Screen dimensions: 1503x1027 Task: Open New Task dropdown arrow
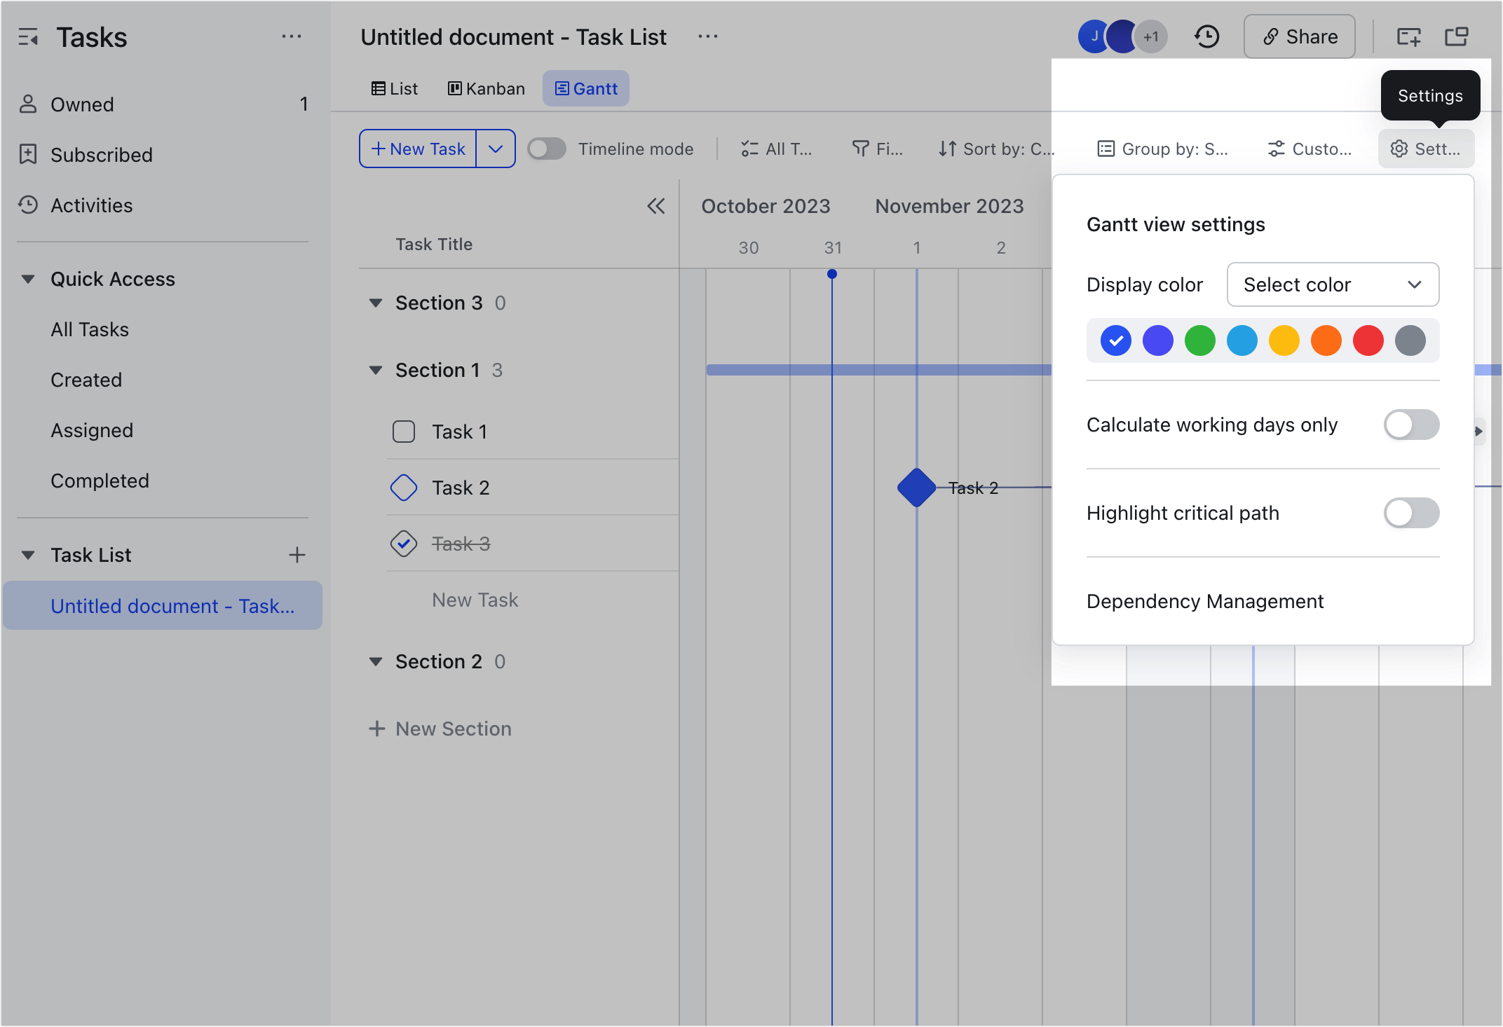(x=496, y=149)
